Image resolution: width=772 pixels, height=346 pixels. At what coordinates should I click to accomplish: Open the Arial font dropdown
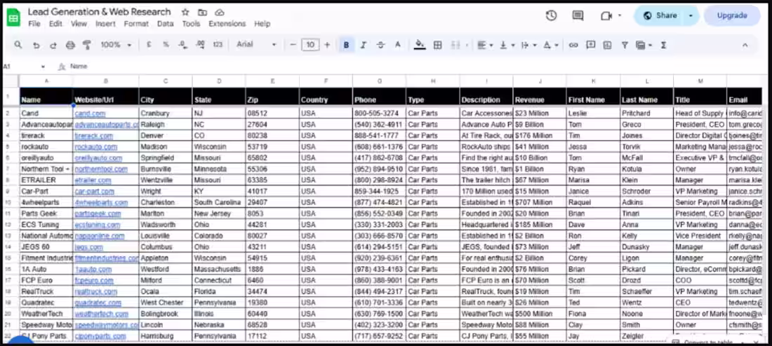(256, 45)
